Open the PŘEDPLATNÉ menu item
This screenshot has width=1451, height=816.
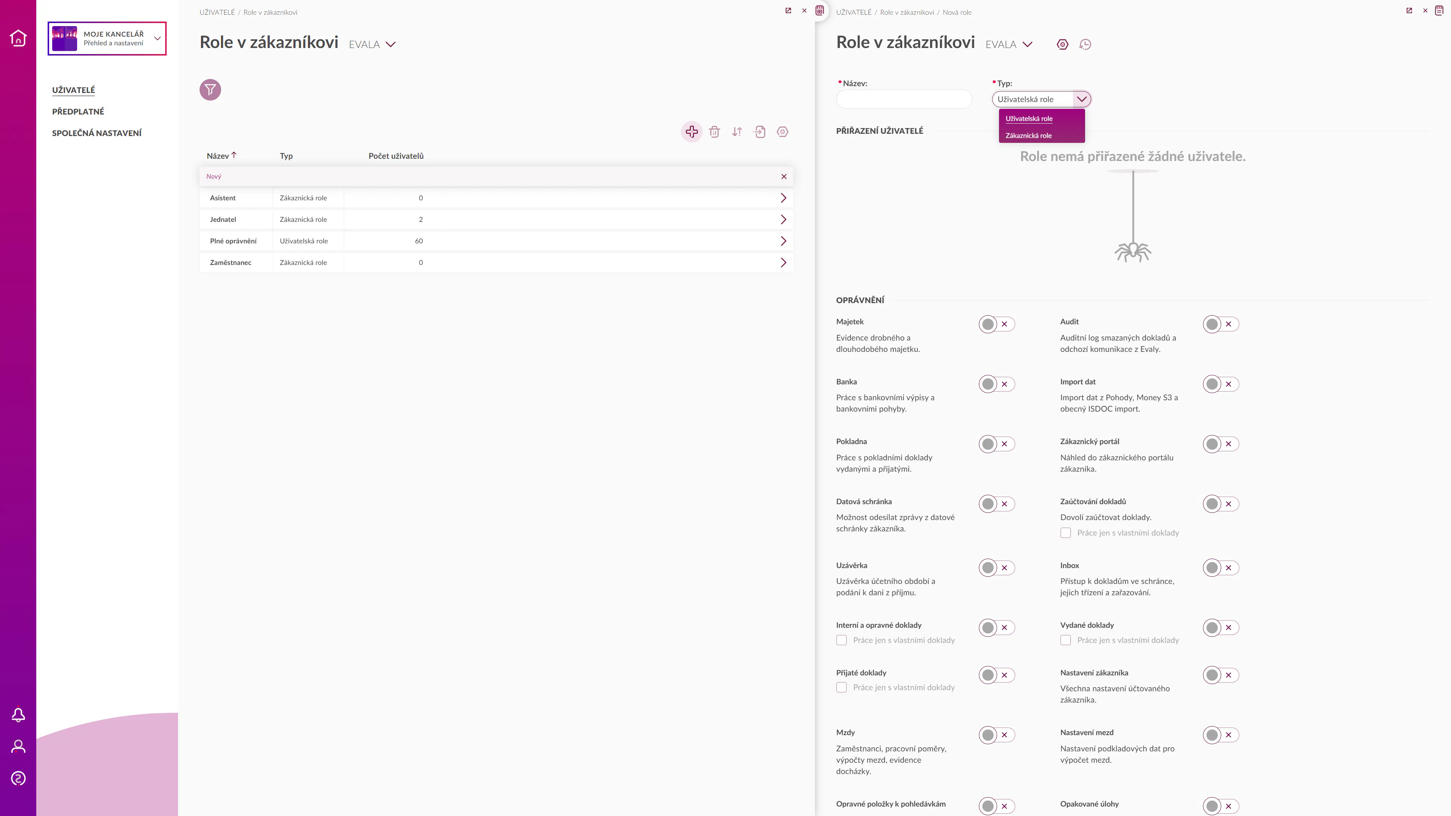[x=78, y=111]
